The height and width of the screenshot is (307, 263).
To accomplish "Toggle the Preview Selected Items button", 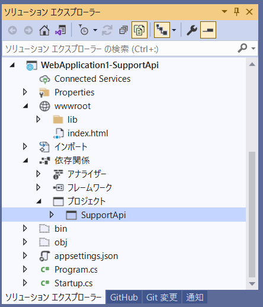I will tap(208, 30).
